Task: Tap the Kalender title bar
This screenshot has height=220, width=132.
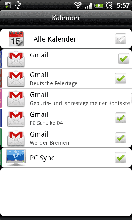Action: click(66, 18)
